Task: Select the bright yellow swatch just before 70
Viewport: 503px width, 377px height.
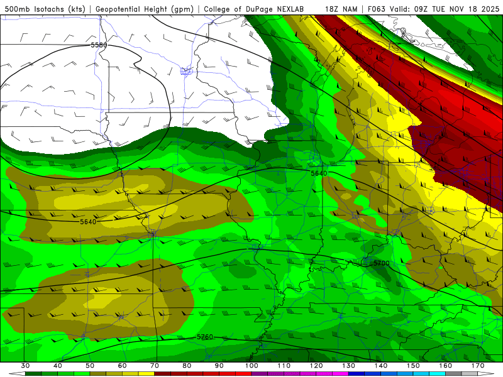Action: tap(146, 374)
